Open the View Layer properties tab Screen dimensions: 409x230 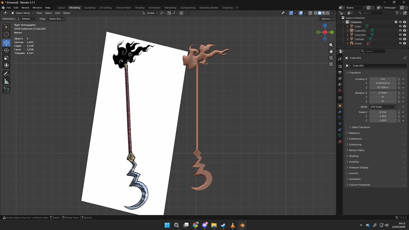[x=340, y=78]
